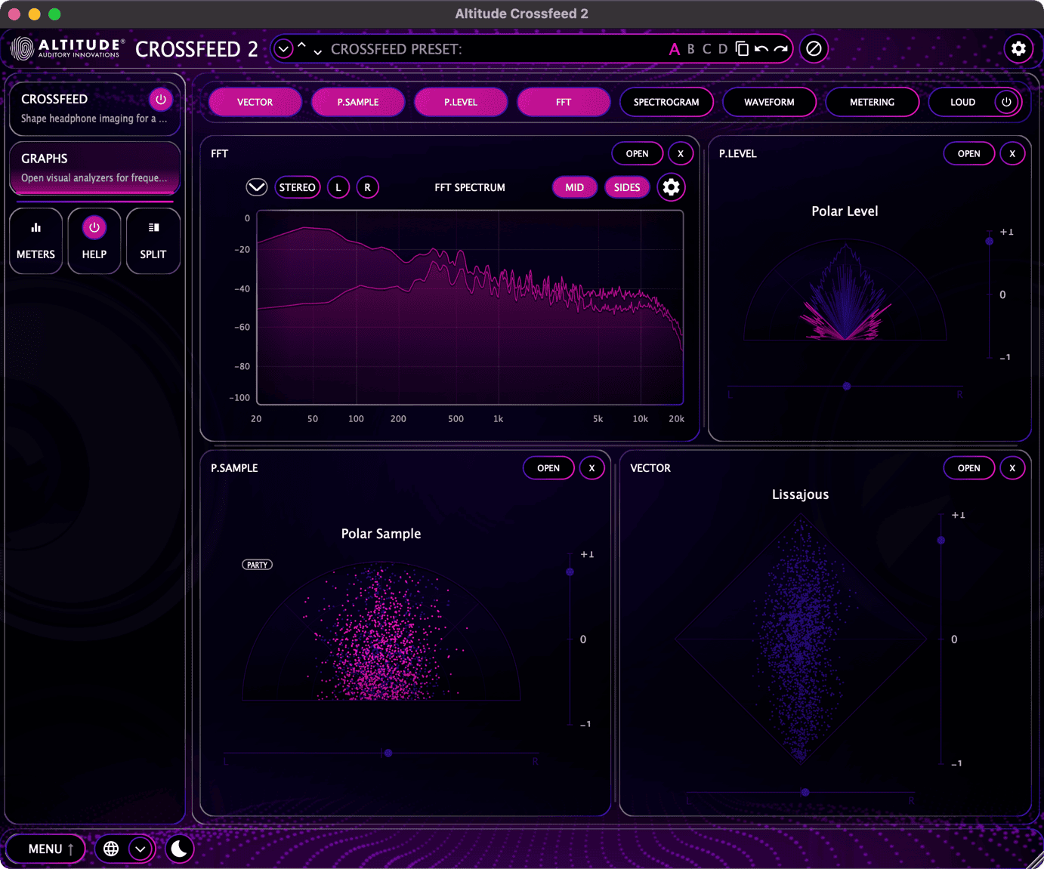Click the redo arrow icon

pyautogui.click(x=781, y=49)
